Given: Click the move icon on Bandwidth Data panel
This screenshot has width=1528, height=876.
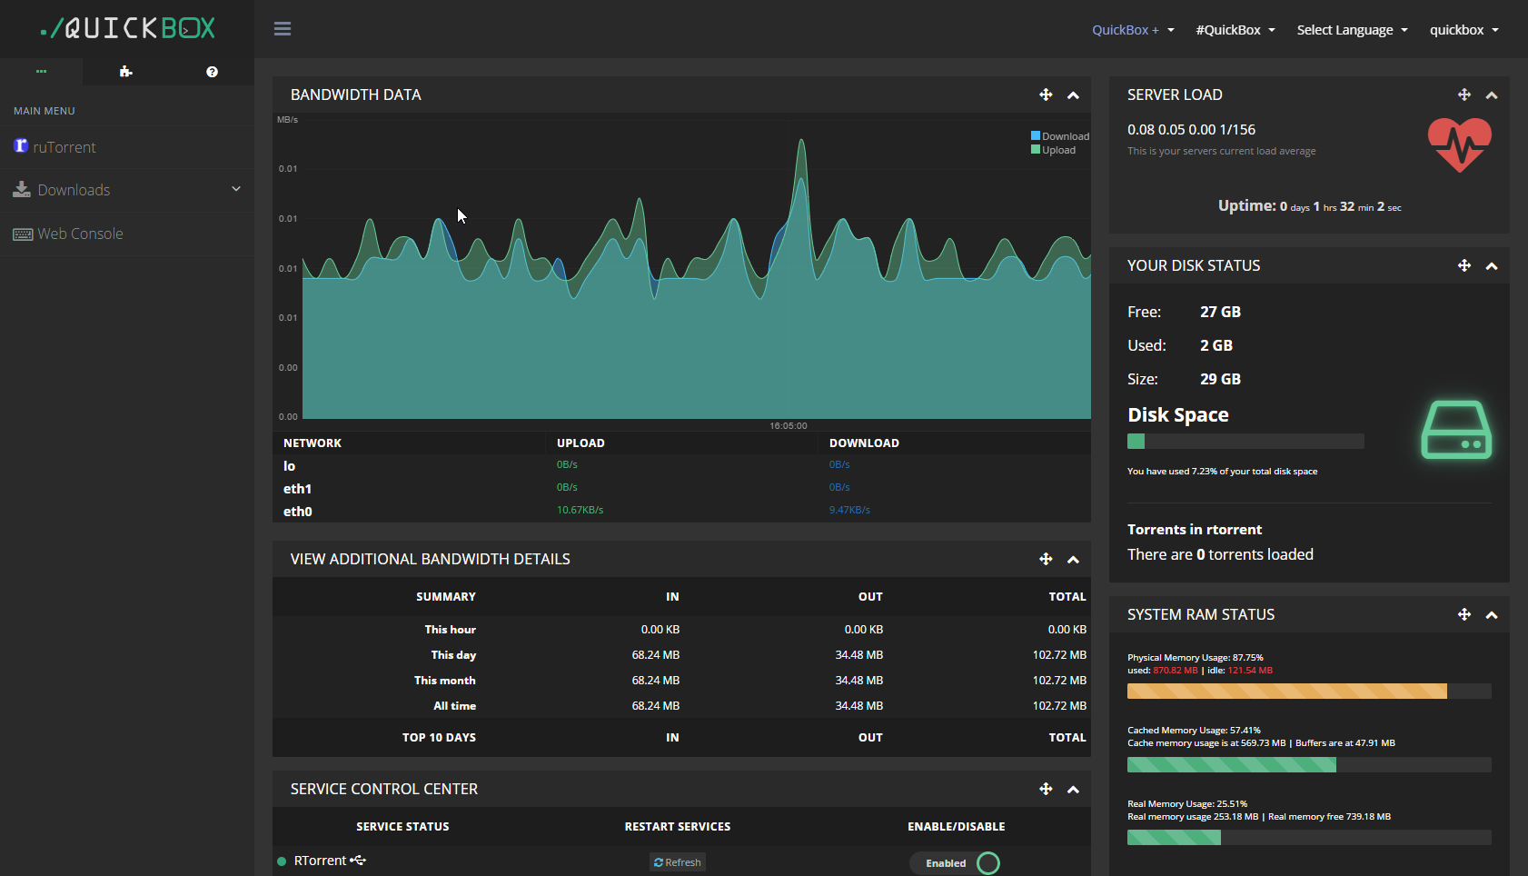Looking at the screenshot, I should pos(1046,95).
